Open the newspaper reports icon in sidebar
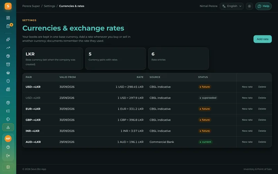 click(x=8, y=89)
